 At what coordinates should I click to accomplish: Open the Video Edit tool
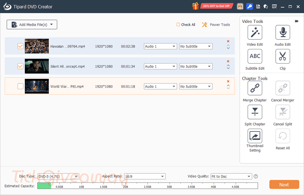coord(255,32)
